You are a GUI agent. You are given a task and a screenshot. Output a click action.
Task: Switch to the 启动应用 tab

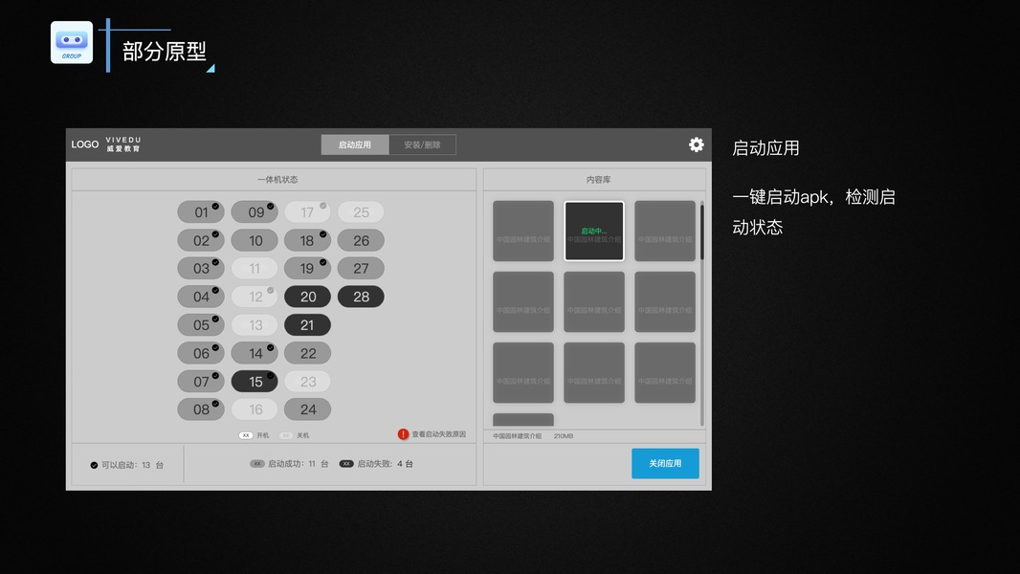click(355, 144)
